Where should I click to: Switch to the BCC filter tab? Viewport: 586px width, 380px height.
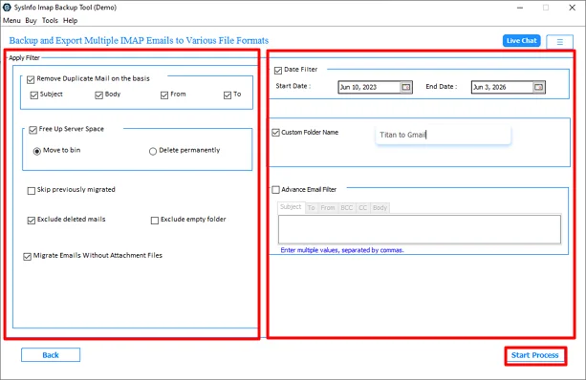pos(347,207)
